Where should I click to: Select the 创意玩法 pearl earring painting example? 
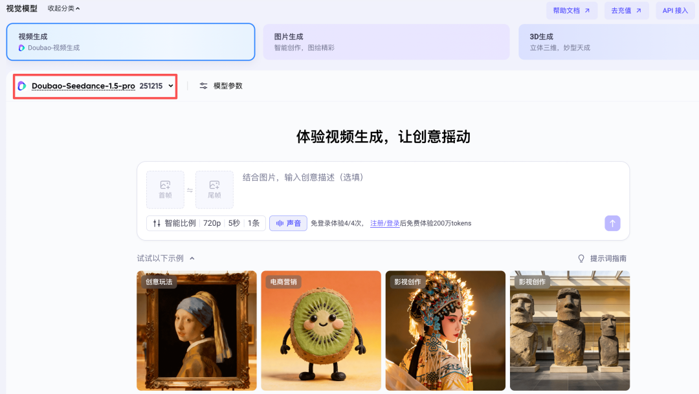pos(197,331)
